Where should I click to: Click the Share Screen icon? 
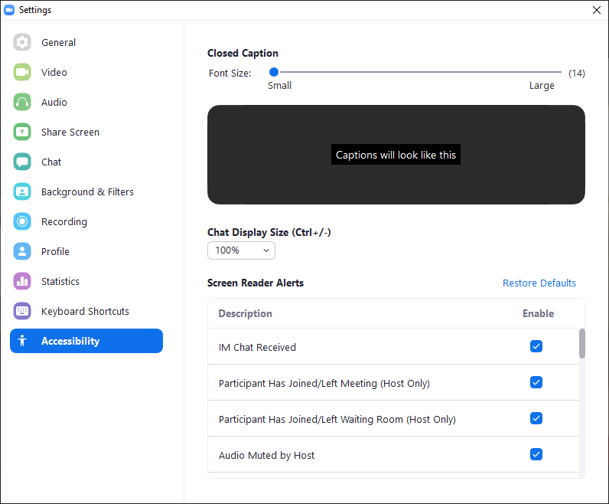pos(22,133)
